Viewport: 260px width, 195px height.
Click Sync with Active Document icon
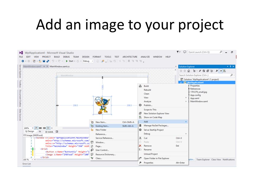[x=200, y=71]
